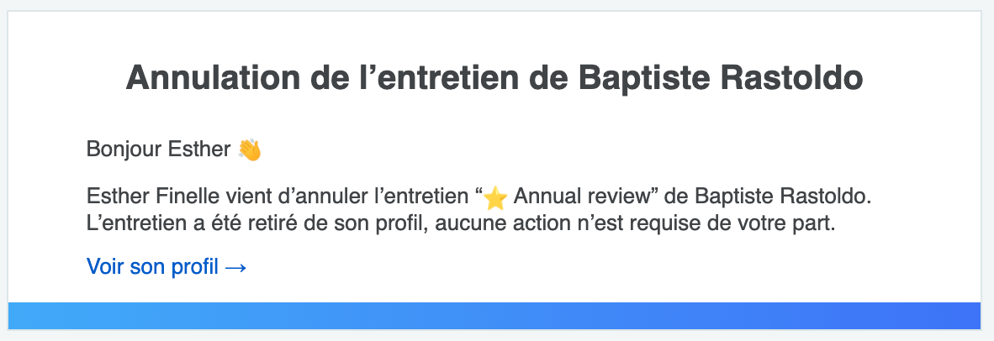994x341 pixels.
Task: Click the "Bonjour" greeting word
Action: 124,150
